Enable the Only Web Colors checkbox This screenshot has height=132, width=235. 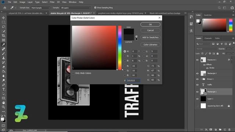pos(73,73)
